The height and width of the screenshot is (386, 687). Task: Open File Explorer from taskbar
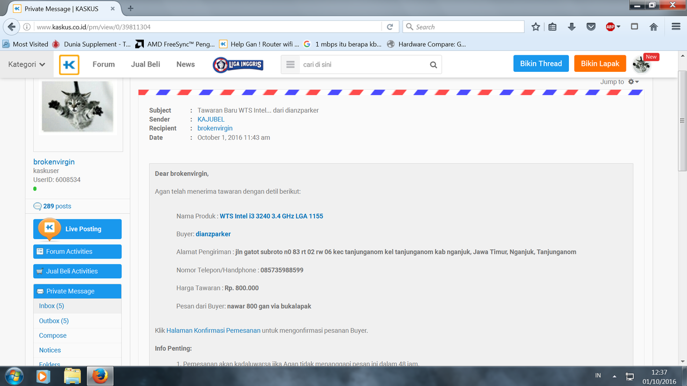pos(72,376)
